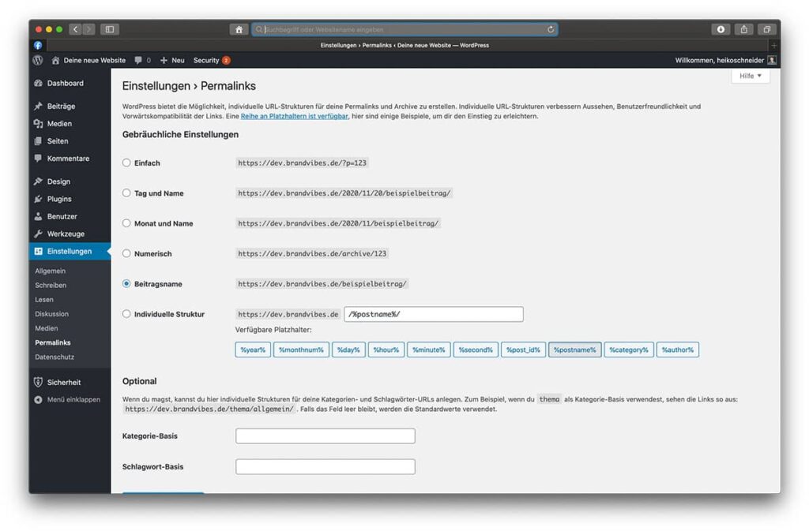The height and width of the screenshot is (531, 809).
Task: Click the Kategorie-Basis input field
Action: 325,436
